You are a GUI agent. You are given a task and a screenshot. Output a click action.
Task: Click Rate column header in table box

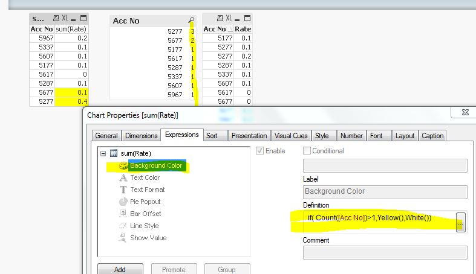coord(243,29)
